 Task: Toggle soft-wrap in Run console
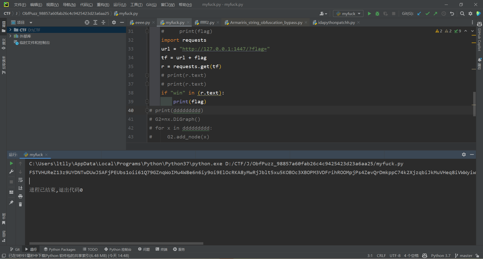(x=20, y=180)
